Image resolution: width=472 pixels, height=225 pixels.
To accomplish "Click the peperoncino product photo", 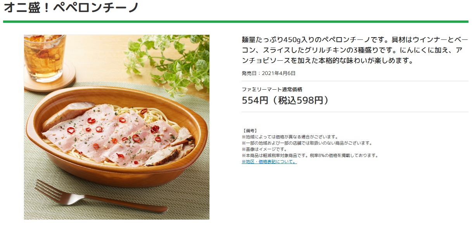I will click(117, 127).
